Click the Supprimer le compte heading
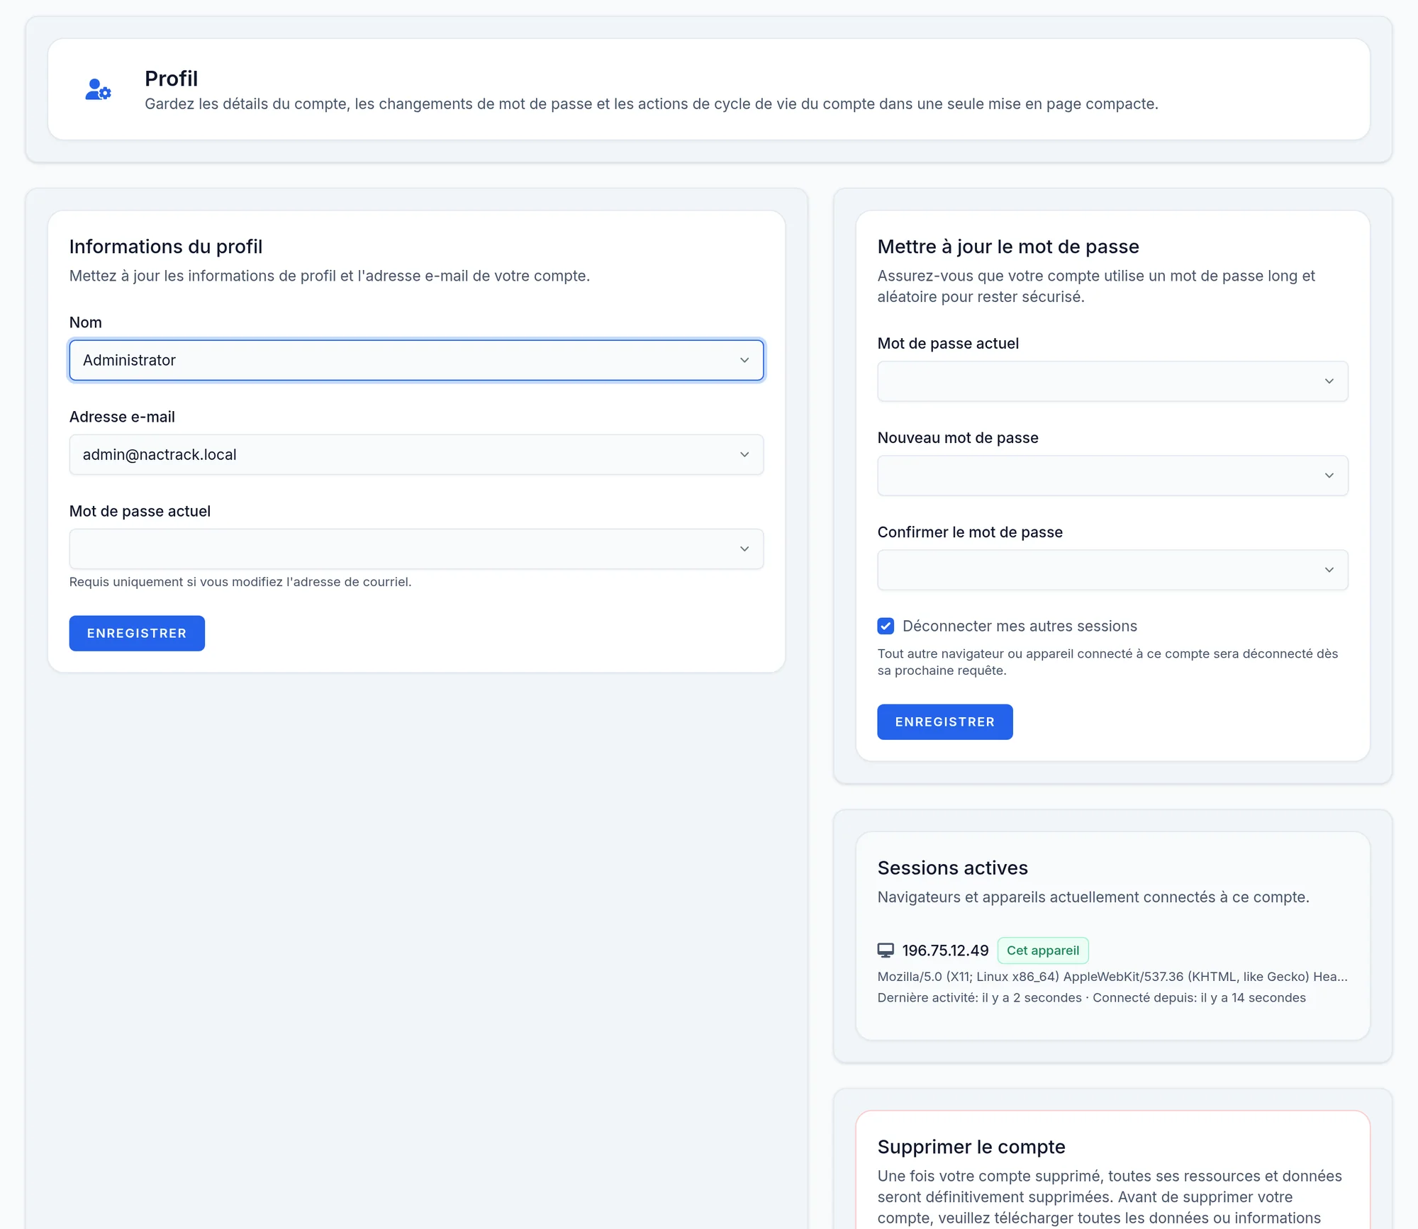 pyautogui.click(x=971, y=1147)
